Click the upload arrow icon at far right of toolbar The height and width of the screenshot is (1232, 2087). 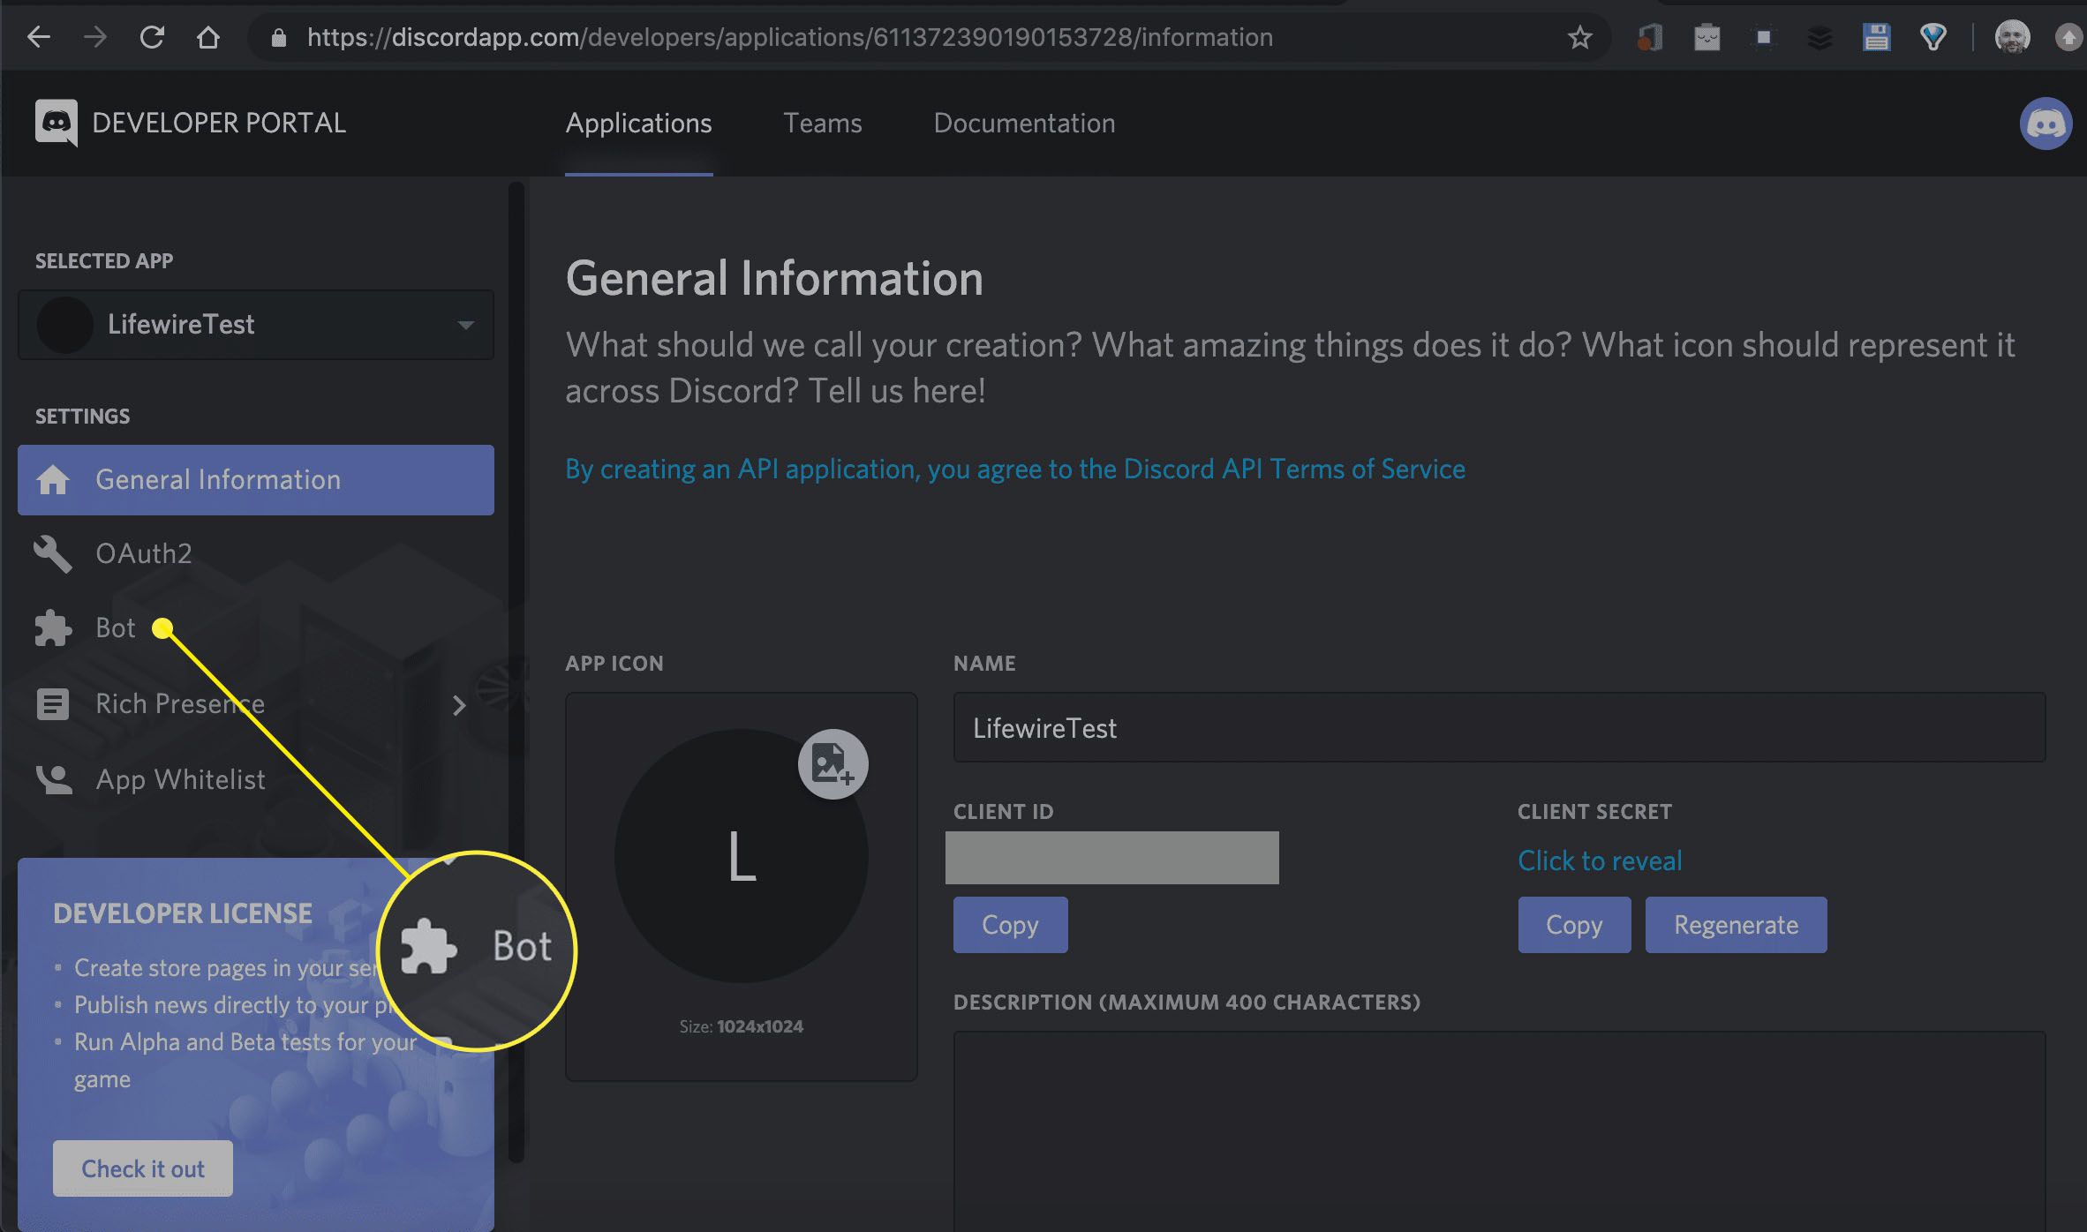2068,37
